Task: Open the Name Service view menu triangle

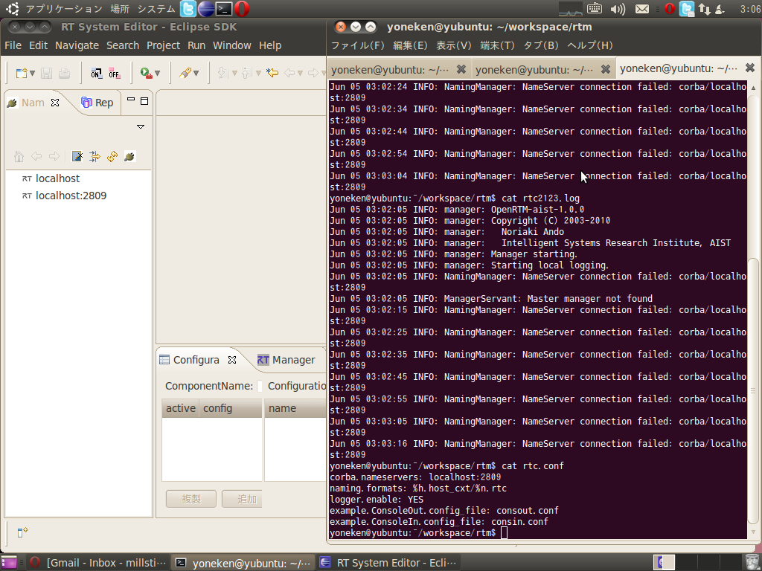Action: click(141, 126)
